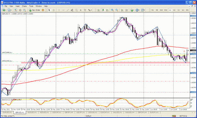Select the Text tool marked A

point(81,10)
